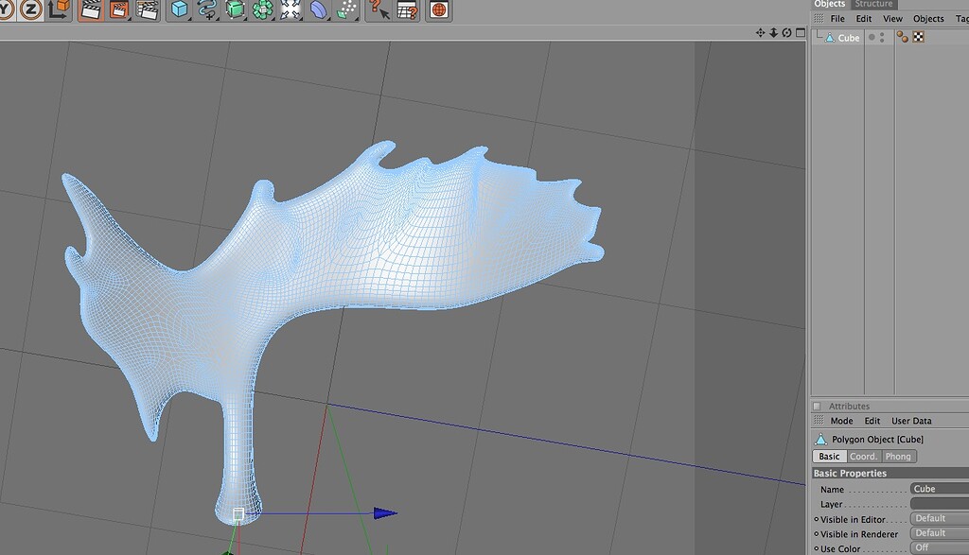Toggle Use Color from Off
This screenshot has width=969, height=555.
point(942,548)
